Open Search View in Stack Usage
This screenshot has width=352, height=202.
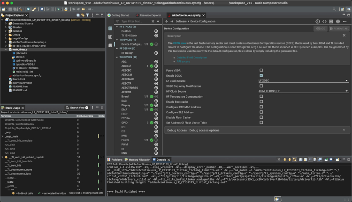[x=77, y=108]
